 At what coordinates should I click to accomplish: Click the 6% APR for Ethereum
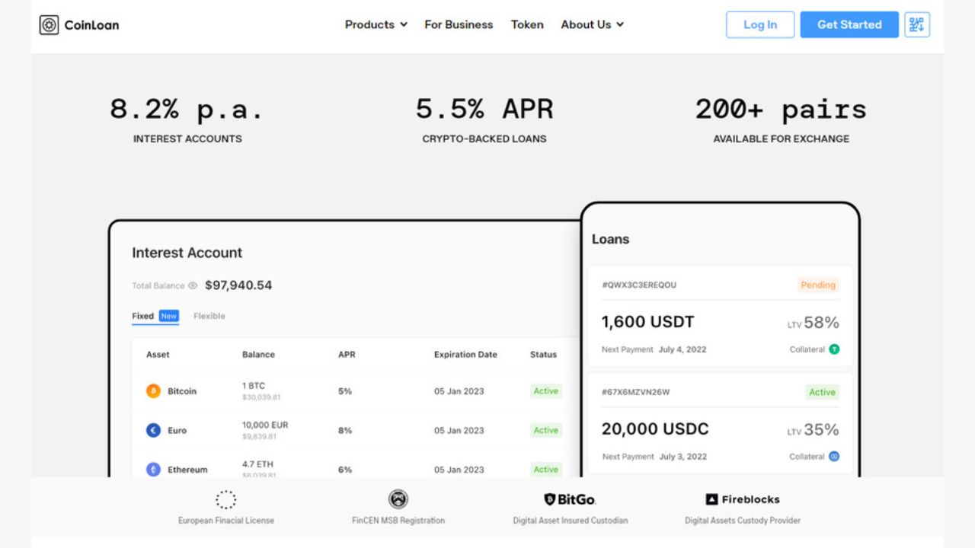tap(345, 470)
